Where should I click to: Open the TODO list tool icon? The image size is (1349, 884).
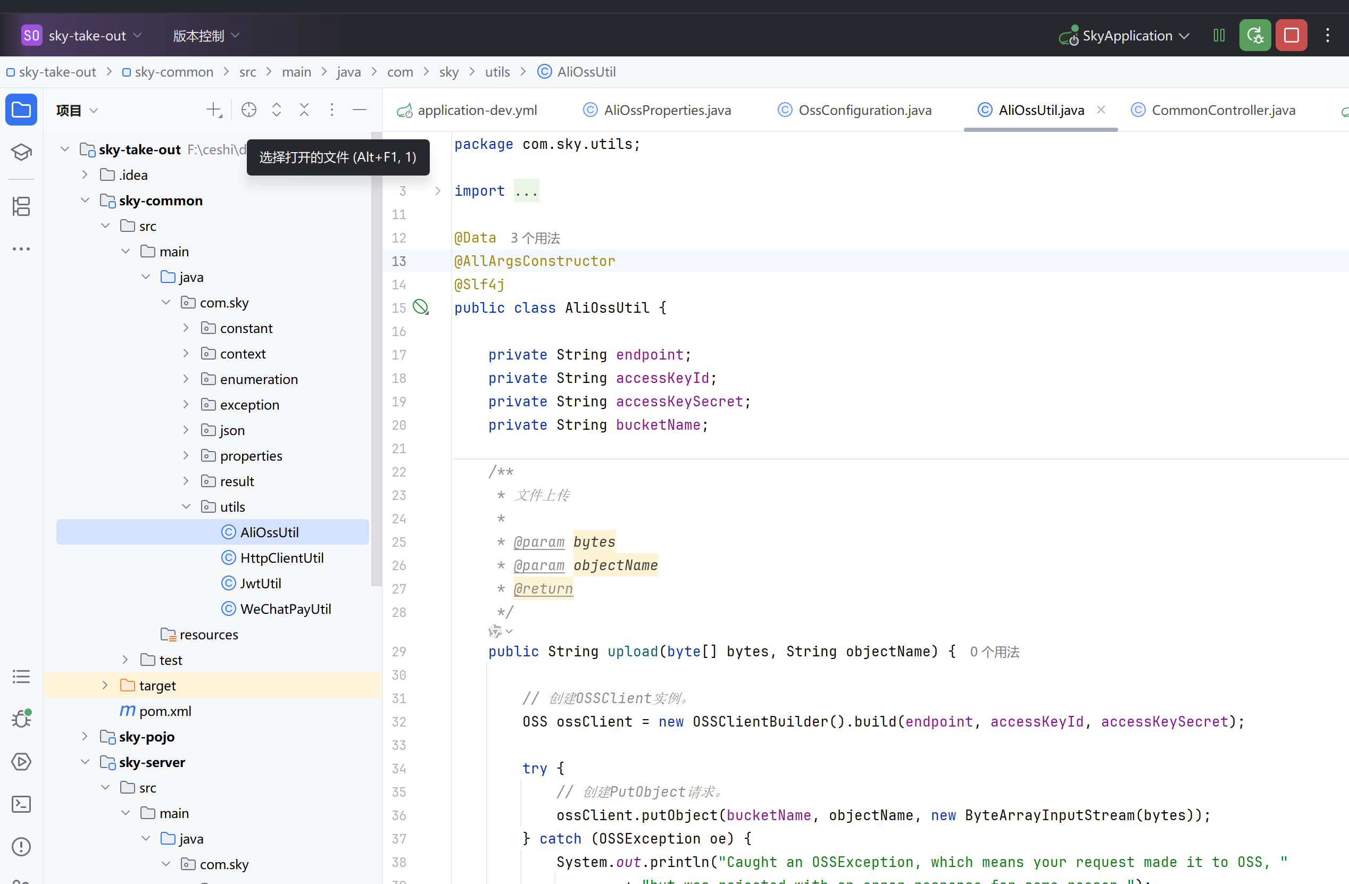coord(21,676)
